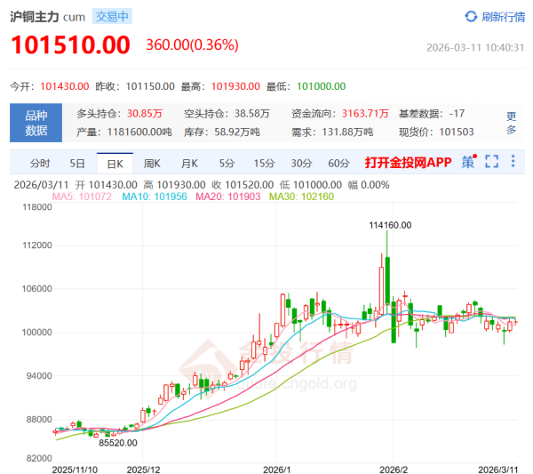Click the 2026/2 date axis label
533x474 pixels.
click(x=394, y=470)
